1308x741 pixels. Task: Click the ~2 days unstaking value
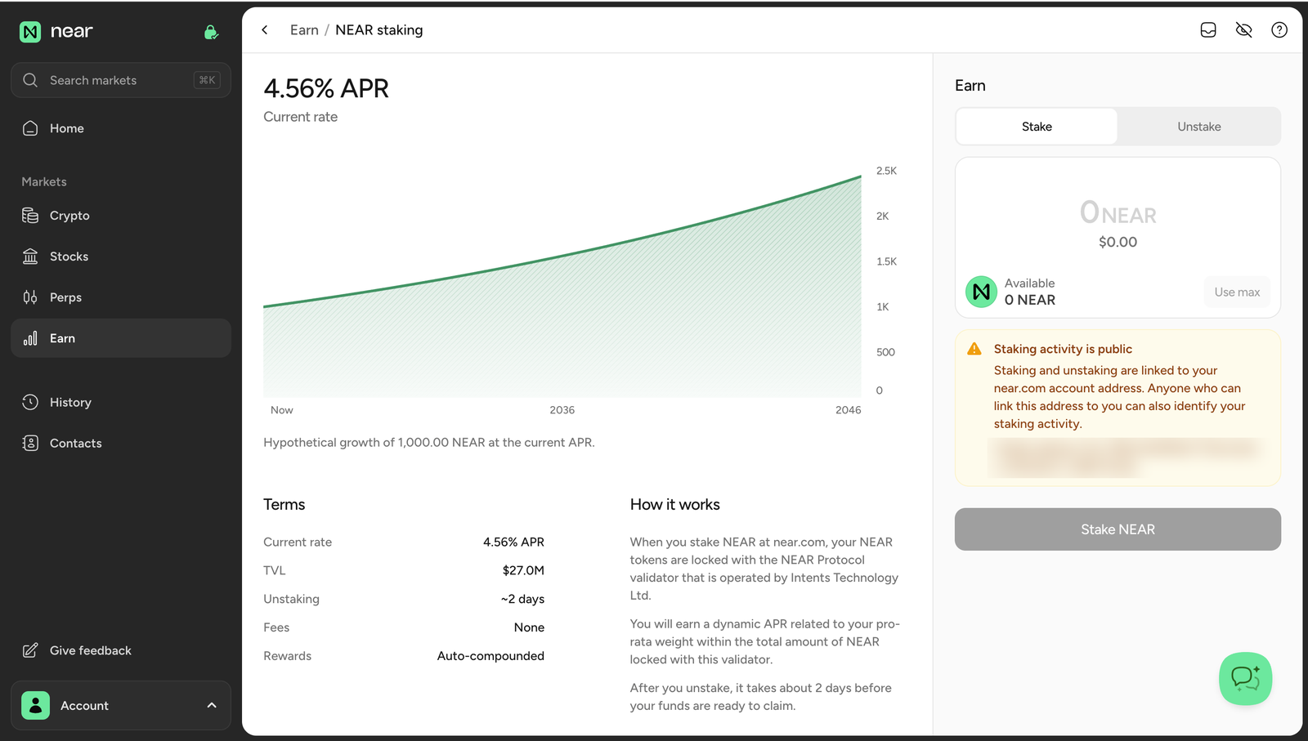(x=522, y=599)
